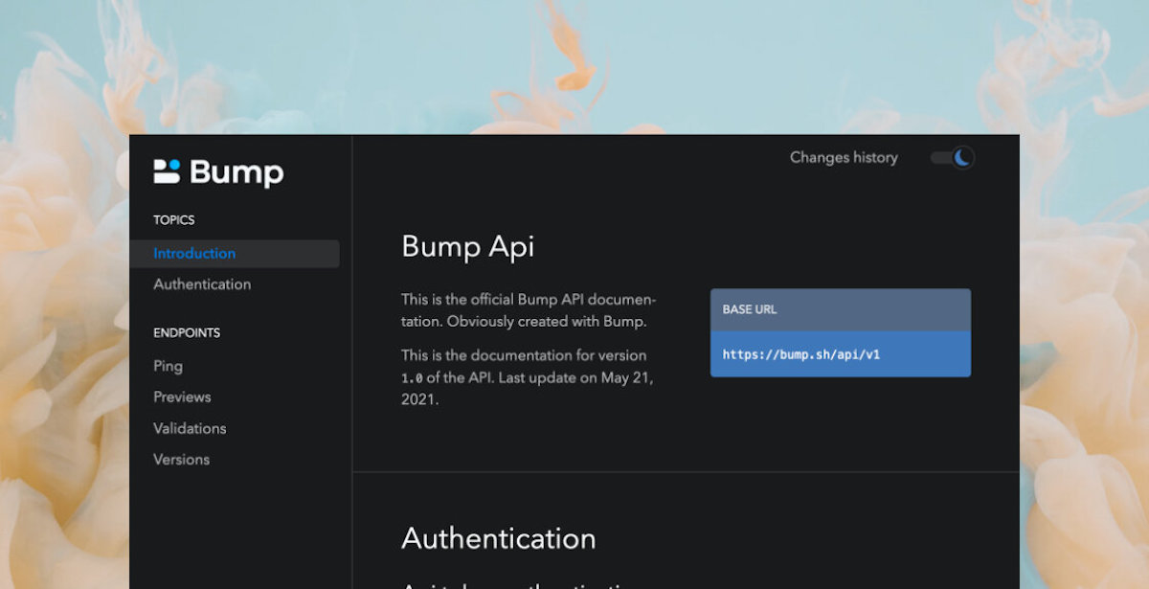Select Introduction in the sidebar
The image size is (1149, 589).
[x=194, y=254]
